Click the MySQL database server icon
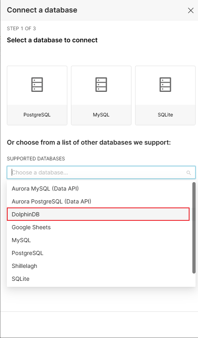Screen dimensions: 198x338 (x=101, y=85)
